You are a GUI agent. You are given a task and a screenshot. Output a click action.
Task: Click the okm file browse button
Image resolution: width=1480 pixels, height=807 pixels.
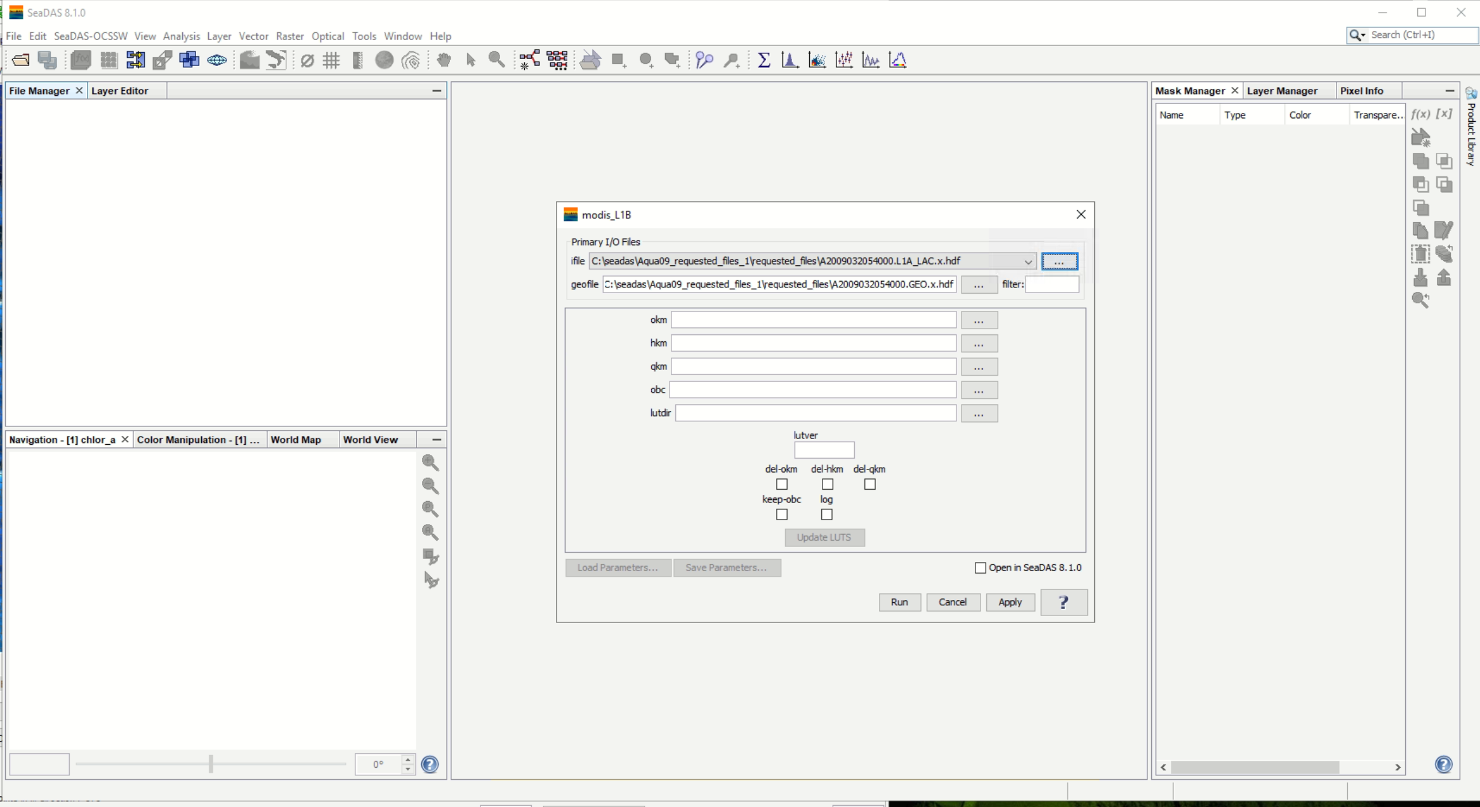[x=978, y=320]
